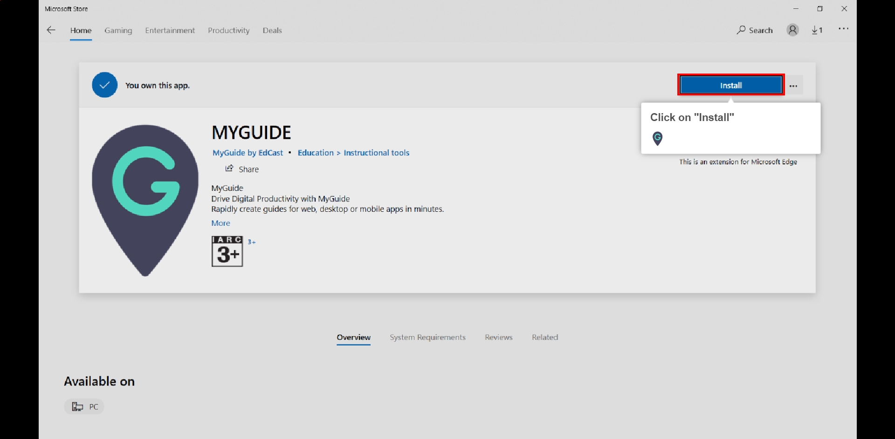Click the blue Install button

coord(730,85)
